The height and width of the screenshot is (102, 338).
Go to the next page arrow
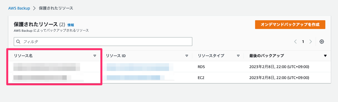coord(310,42)
